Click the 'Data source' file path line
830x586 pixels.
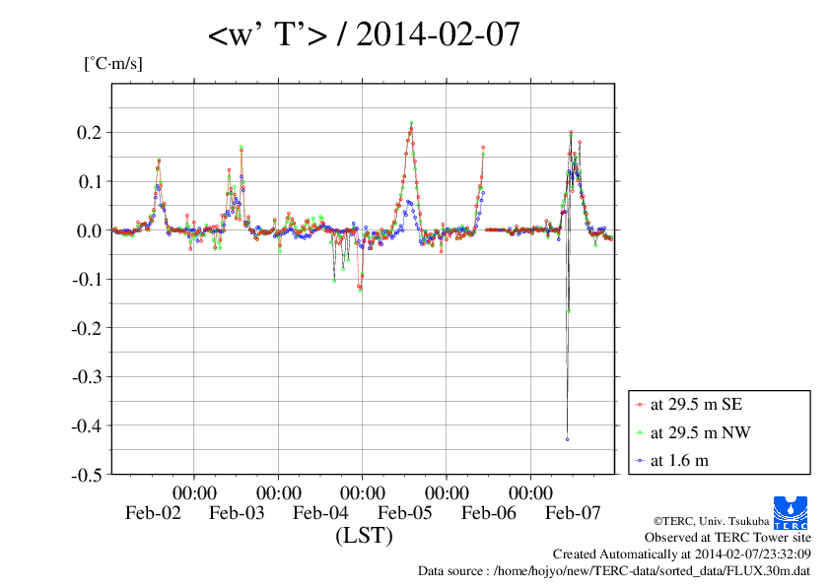click(x=614, y=570)
